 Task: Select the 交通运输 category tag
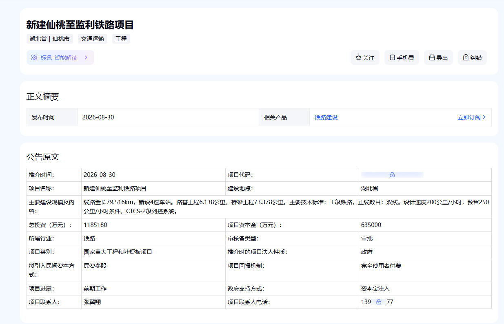pyautogui.click(x=92, y=39)
